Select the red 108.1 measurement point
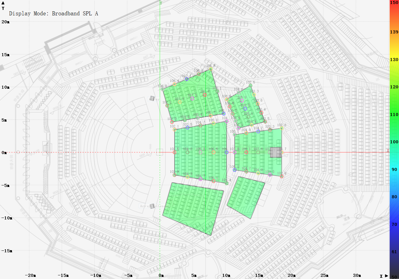Screen dimensions: 399x279 click(246, 152)
